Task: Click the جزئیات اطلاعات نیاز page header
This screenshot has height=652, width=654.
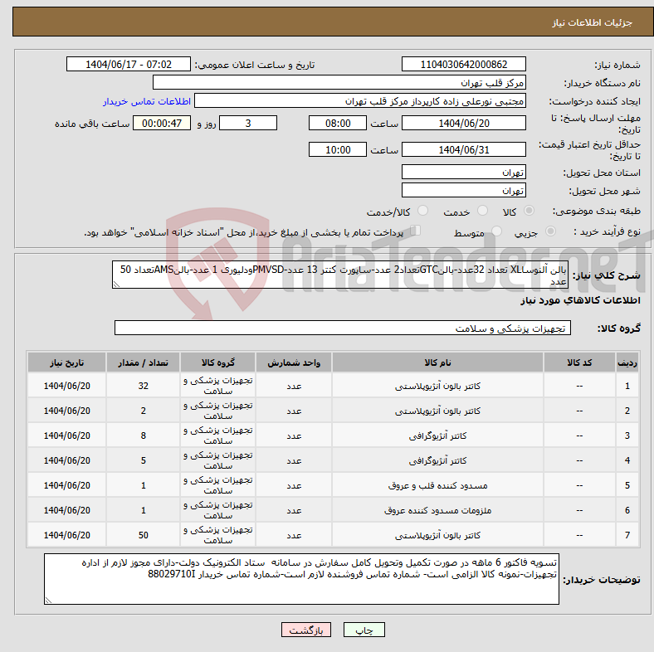Action: [x=593, y=22]
